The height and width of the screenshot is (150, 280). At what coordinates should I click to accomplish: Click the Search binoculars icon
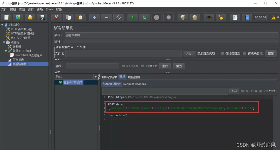[209, 17]
